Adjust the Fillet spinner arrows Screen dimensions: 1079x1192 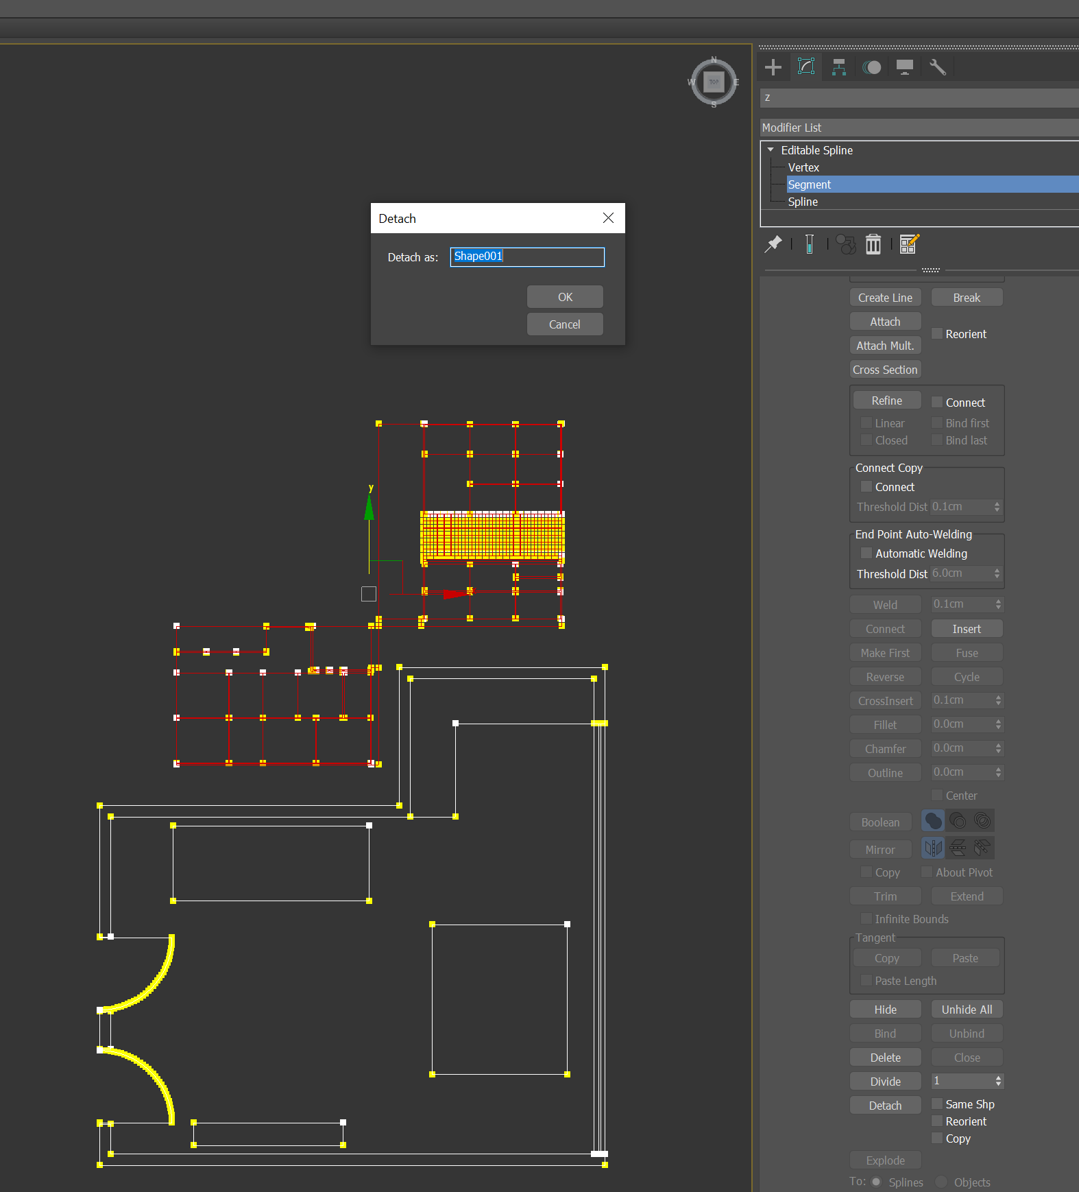point(998,724)
